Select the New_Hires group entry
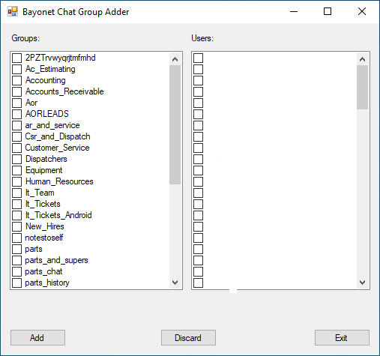The height and width of the screenshot is (356, 380). pyautogui.click(x=45, y=226)
